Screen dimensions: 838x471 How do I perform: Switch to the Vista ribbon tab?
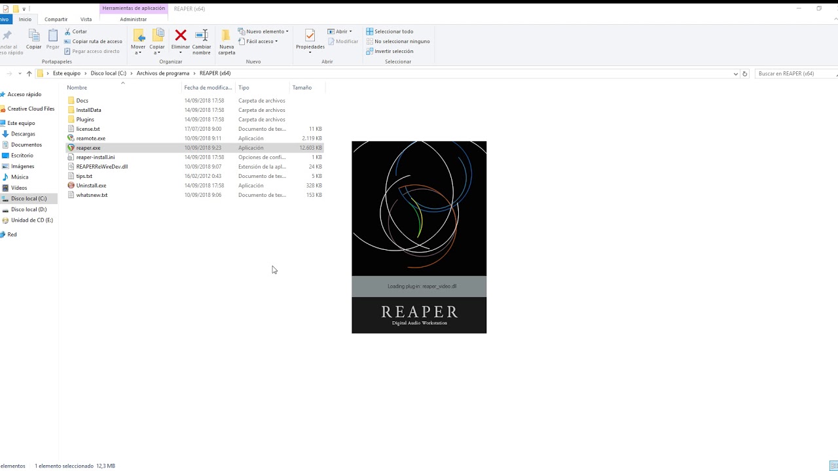coord(86,20)
